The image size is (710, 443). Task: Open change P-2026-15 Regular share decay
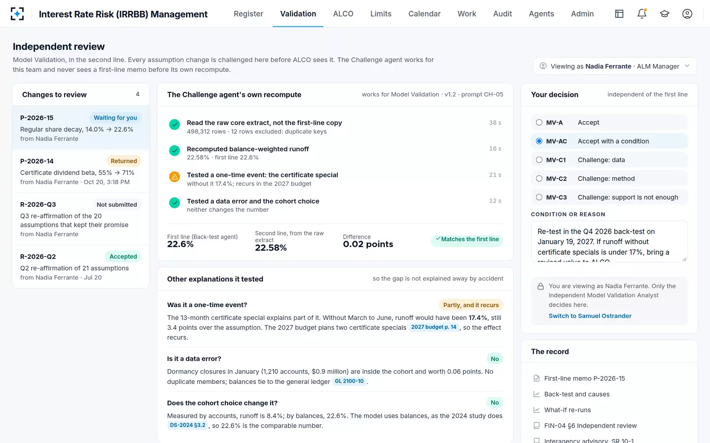click(x=81, y=128)
